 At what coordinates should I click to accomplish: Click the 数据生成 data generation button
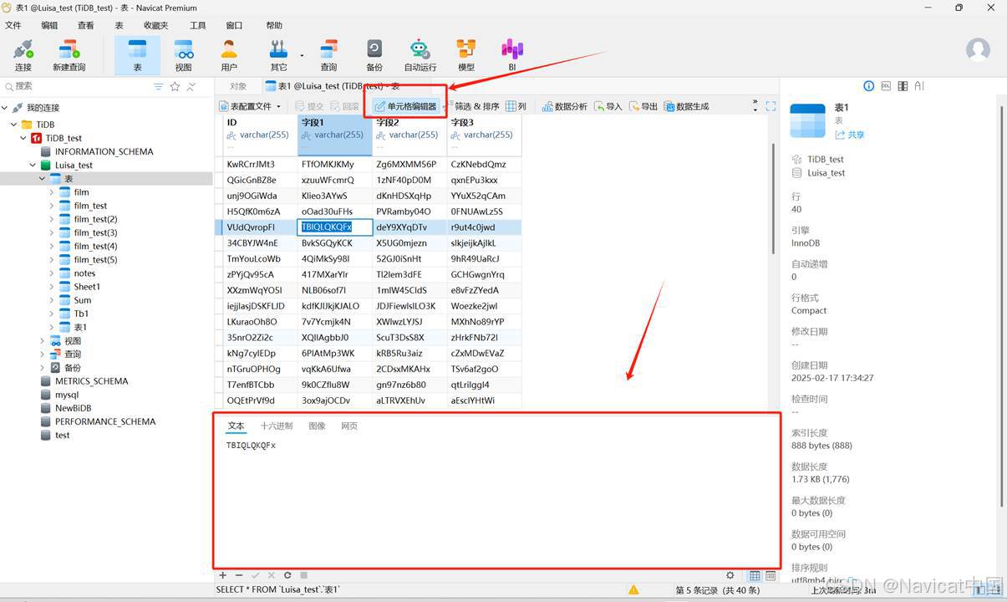tap(685, 106)
